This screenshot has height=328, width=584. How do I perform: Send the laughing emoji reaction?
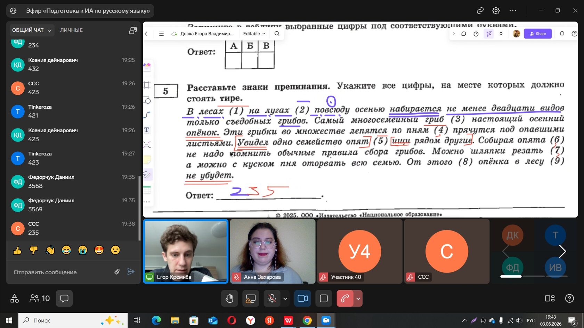(x=66, y=250)
